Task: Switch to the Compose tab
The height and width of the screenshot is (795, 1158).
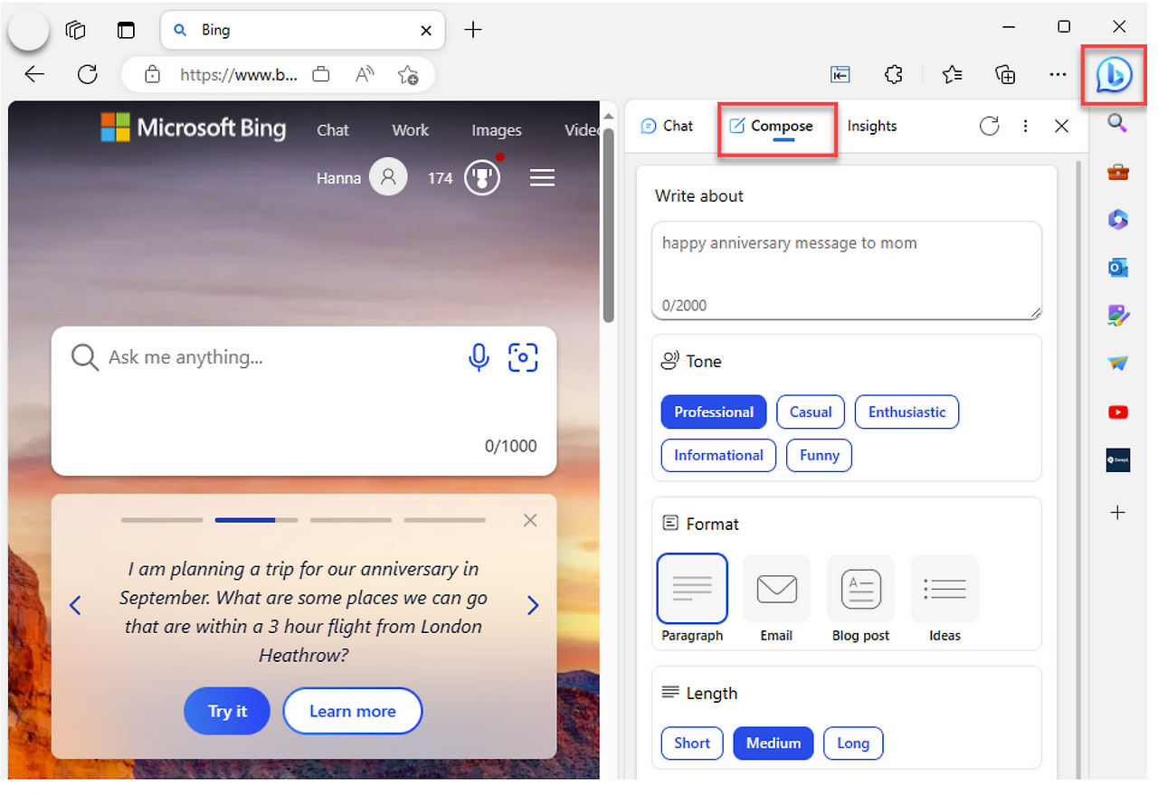Action: point(772,126)
